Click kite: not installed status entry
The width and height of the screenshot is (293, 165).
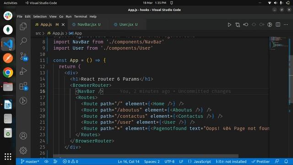(x=231, y=161)
